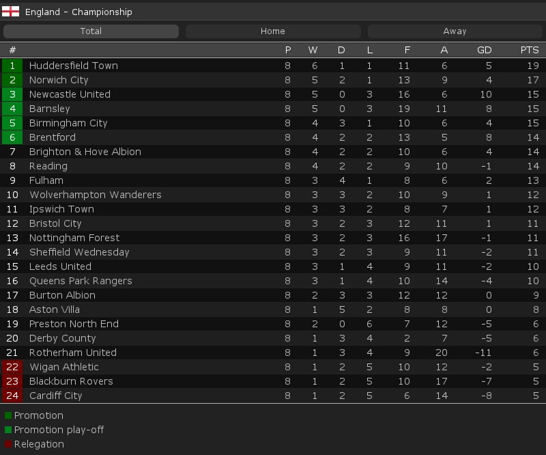Click the red position 24 badge

click(12, 396)
